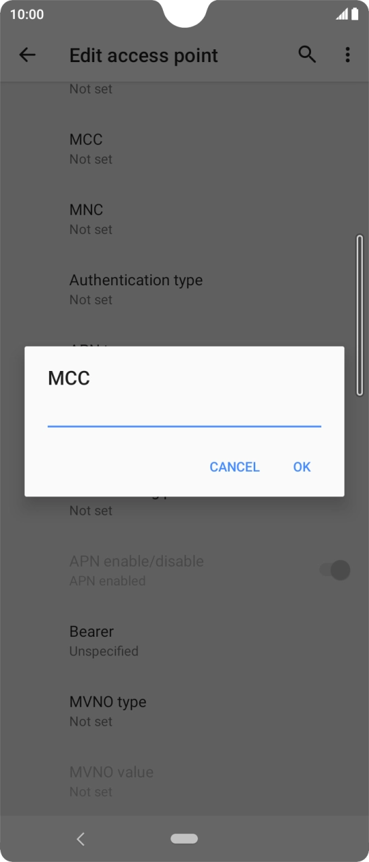Tap the Edit access point title

pos(143,55)
